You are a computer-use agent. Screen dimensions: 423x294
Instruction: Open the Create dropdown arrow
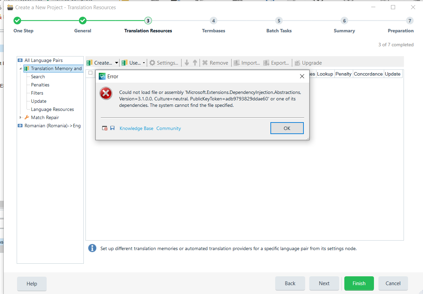pos(116,63)
